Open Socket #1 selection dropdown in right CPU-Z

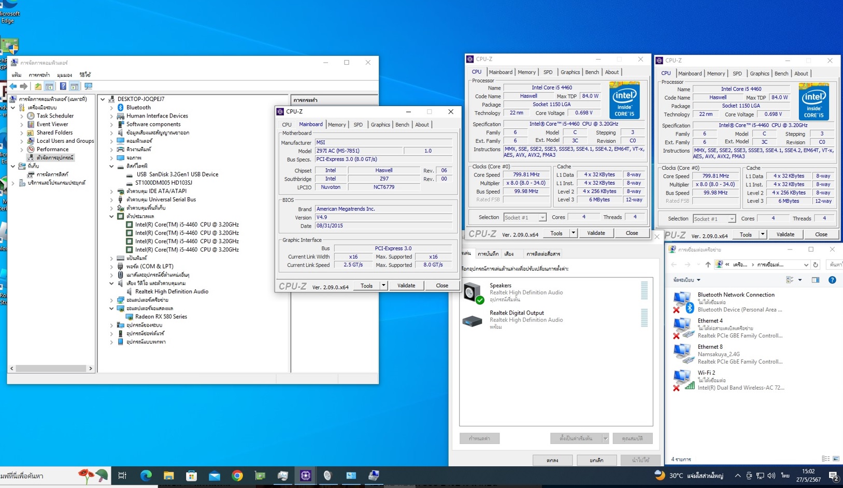point(732,219)
